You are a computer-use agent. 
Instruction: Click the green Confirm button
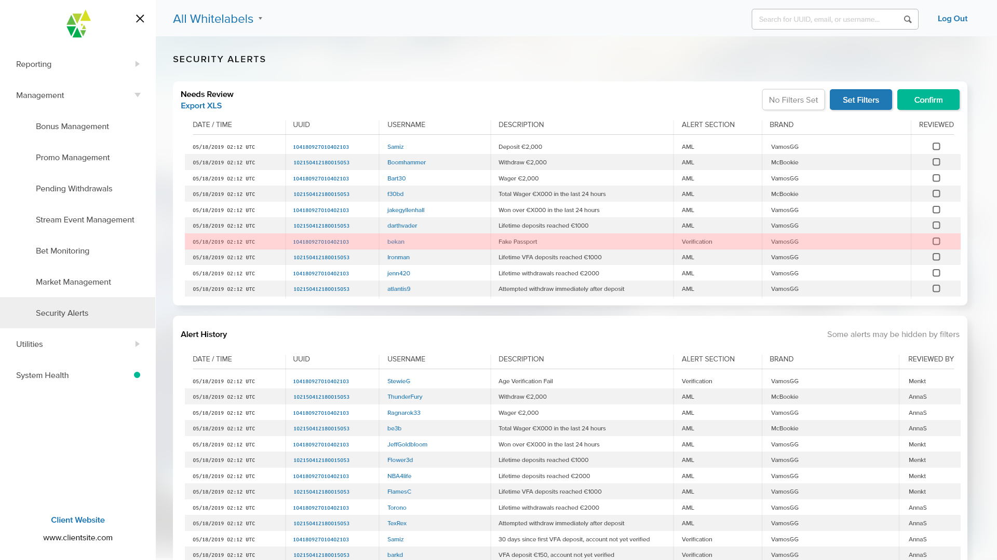[x=928, y=100]
